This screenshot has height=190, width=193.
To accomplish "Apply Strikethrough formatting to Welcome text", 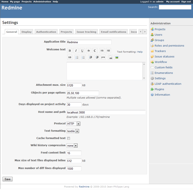I will (89, 51).
